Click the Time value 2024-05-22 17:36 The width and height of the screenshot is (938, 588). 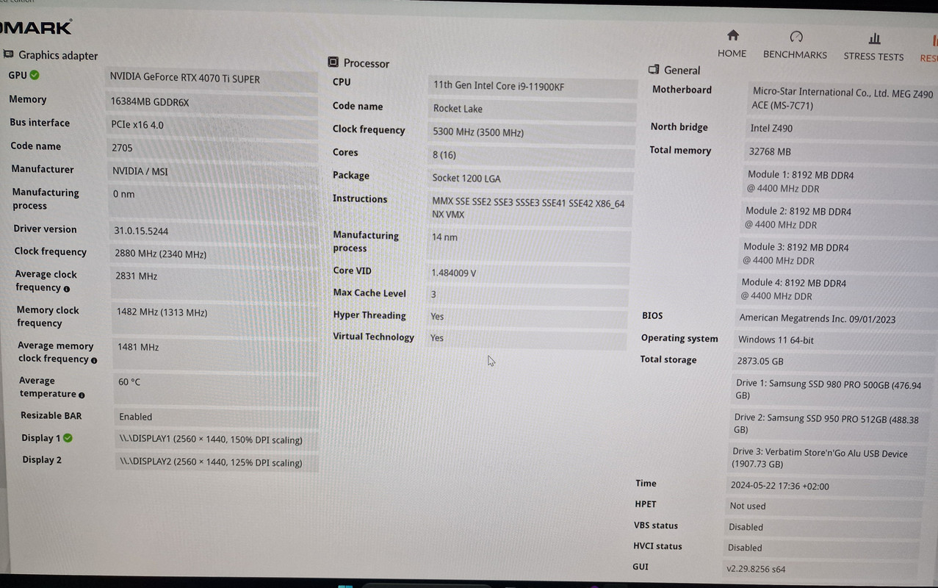[780, 486]
